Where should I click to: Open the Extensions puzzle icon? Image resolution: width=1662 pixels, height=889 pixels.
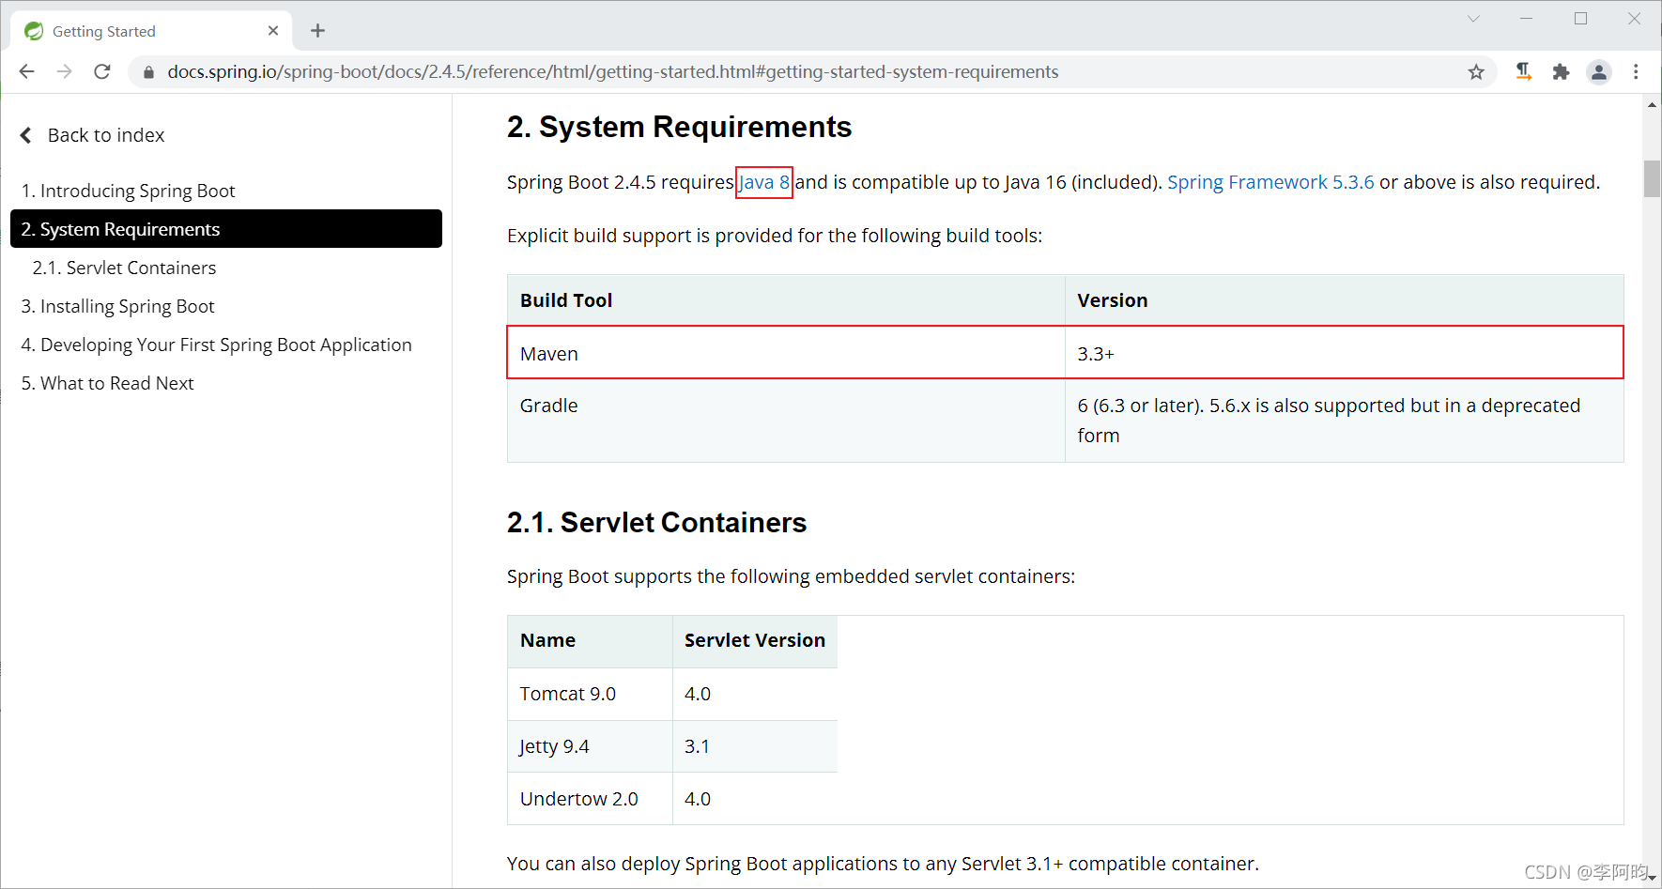pyautogui.click(x=1561, y=71)
